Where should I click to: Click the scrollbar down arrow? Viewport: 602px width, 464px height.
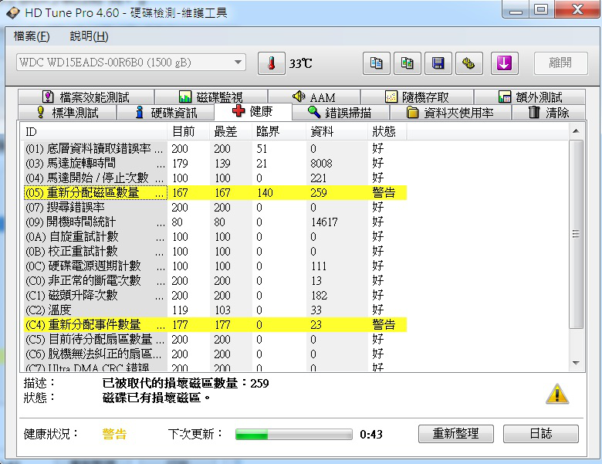576,363
